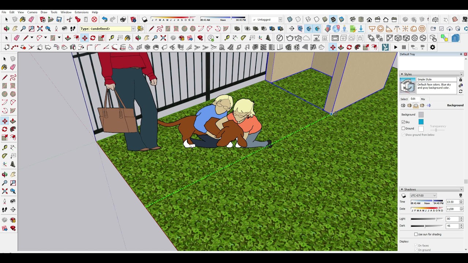
Task: Select the Paint Bucket tool in left toolbar
Action: point(4,67)
